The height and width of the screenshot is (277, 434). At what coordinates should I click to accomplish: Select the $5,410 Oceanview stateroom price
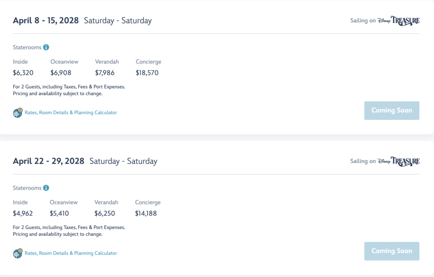(x=59, y=213)
